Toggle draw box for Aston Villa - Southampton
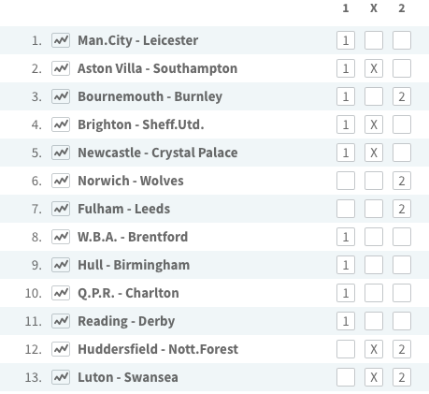429x394 pixels. (374, 68)
